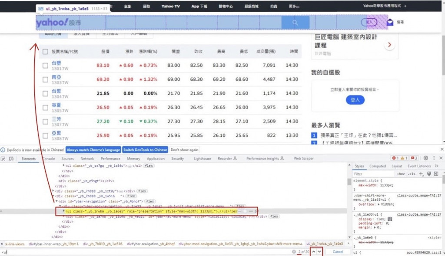Click the red error count indicator

coord(395,158)
